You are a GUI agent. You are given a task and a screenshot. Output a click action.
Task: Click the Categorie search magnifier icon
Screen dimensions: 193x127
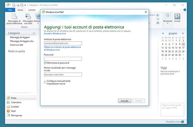[34, 33]
